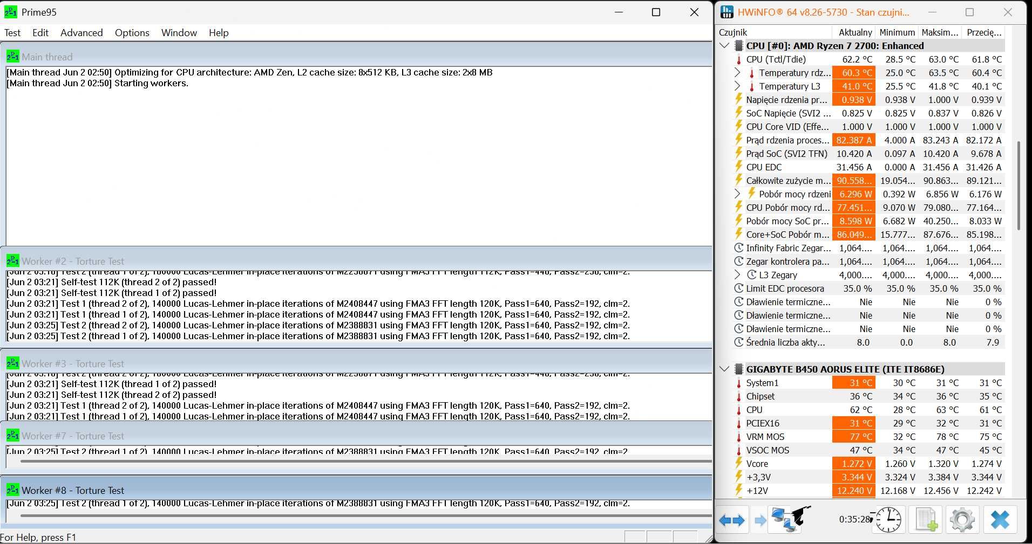Click the Przecię... column header
1032x544 pixels.
[x=983, y=32]
